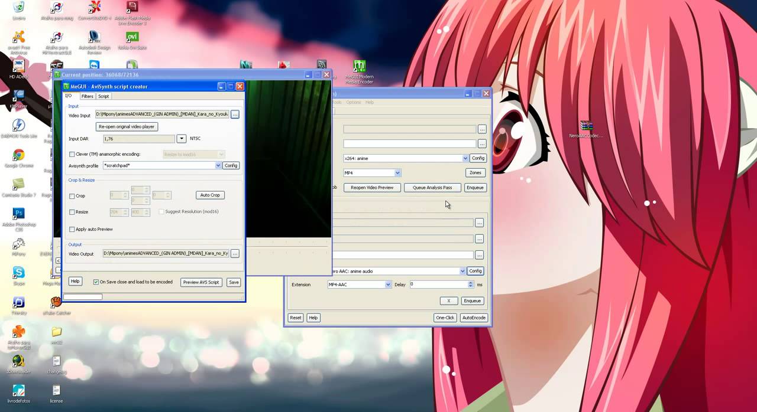Launch avast! Free Antivirus icon

(19, 42)
